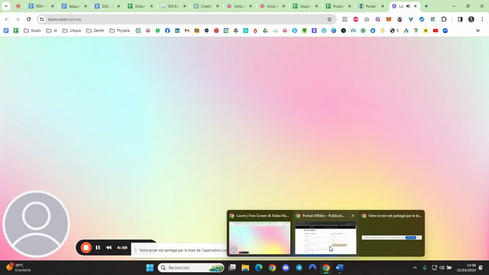Expand the Utopia bookmark folder
This screenshot has width=489, height=275.
tap(71, 31)
